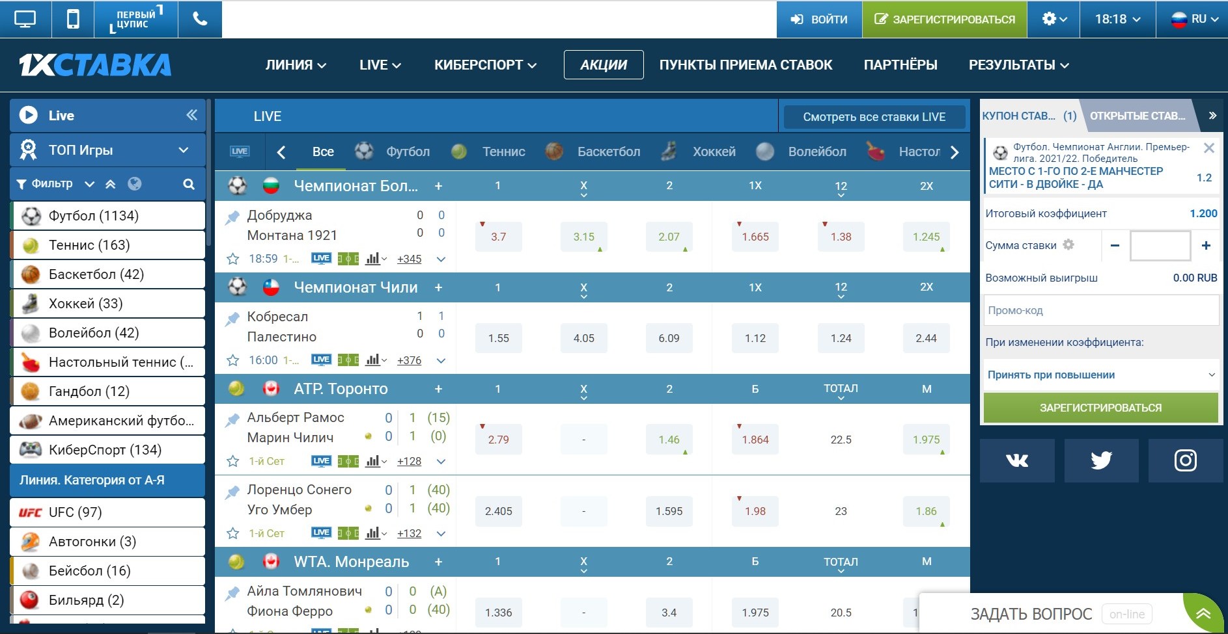
Task: Increase the bet amount with plus
Action: click(1206, 245)
